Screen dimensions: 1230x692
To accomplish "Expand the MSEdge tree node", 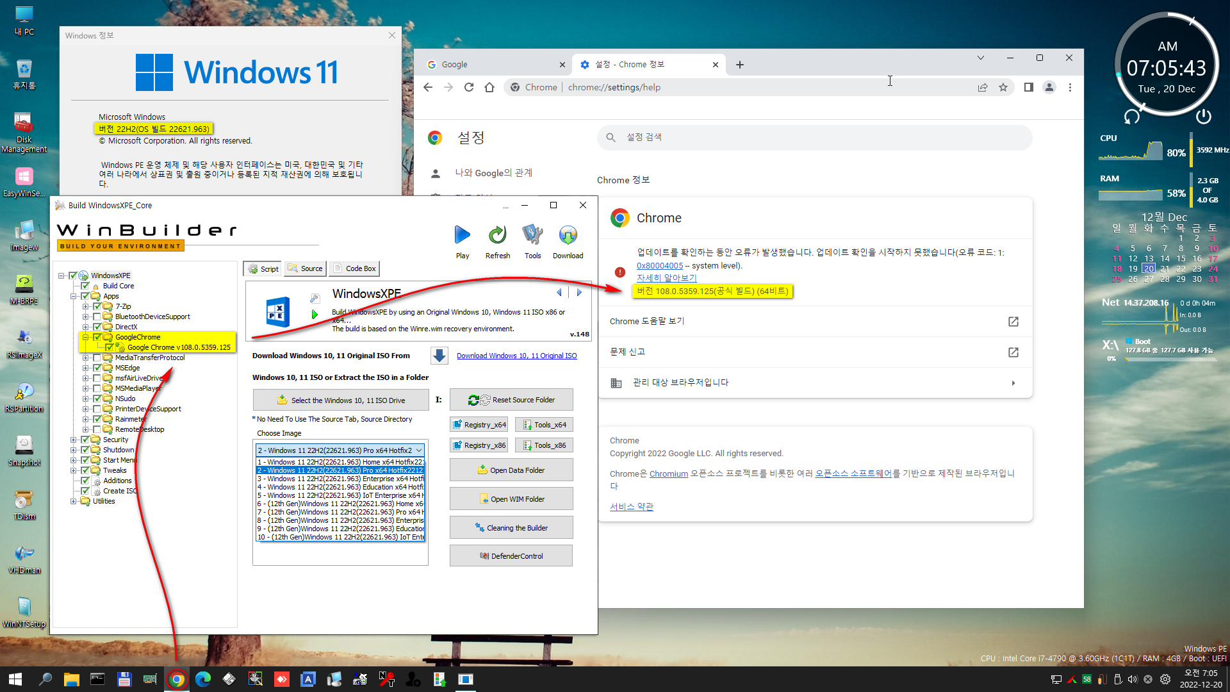I will pyautogui.click(x=86, y=368).
